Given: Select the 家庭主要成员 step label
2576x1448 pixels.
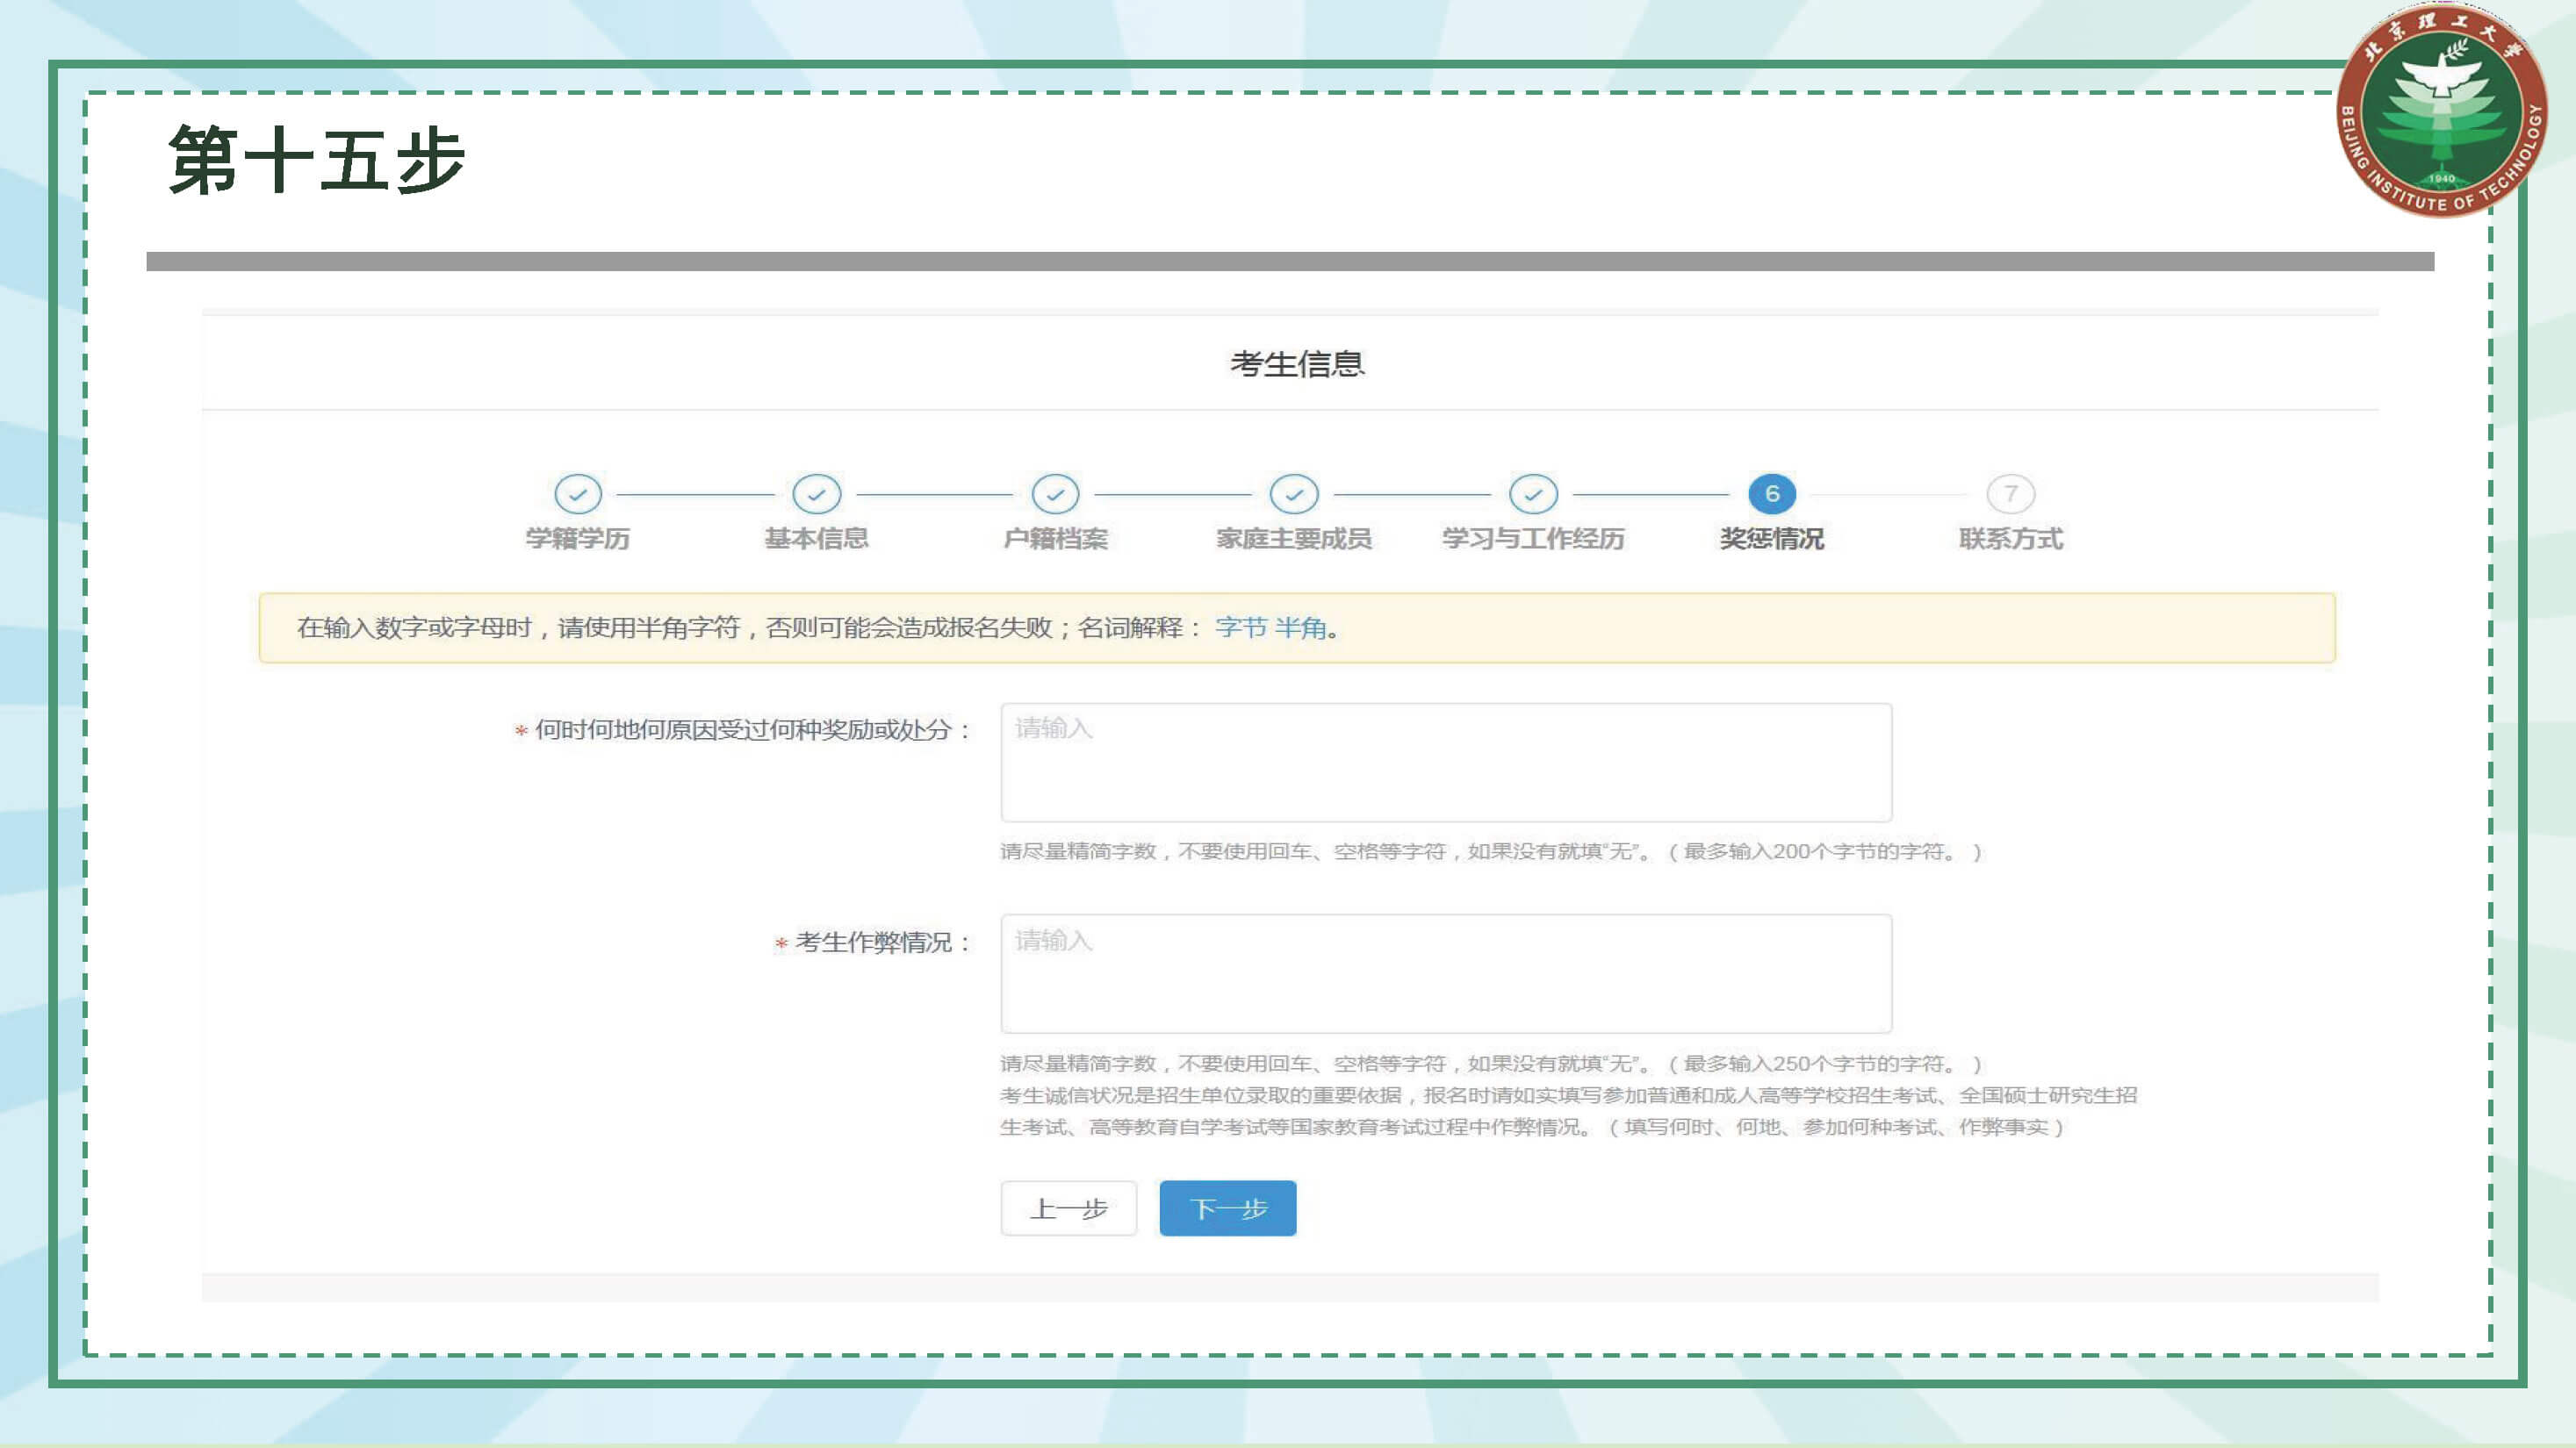Looking at the screenshot, I should 1294,539.
